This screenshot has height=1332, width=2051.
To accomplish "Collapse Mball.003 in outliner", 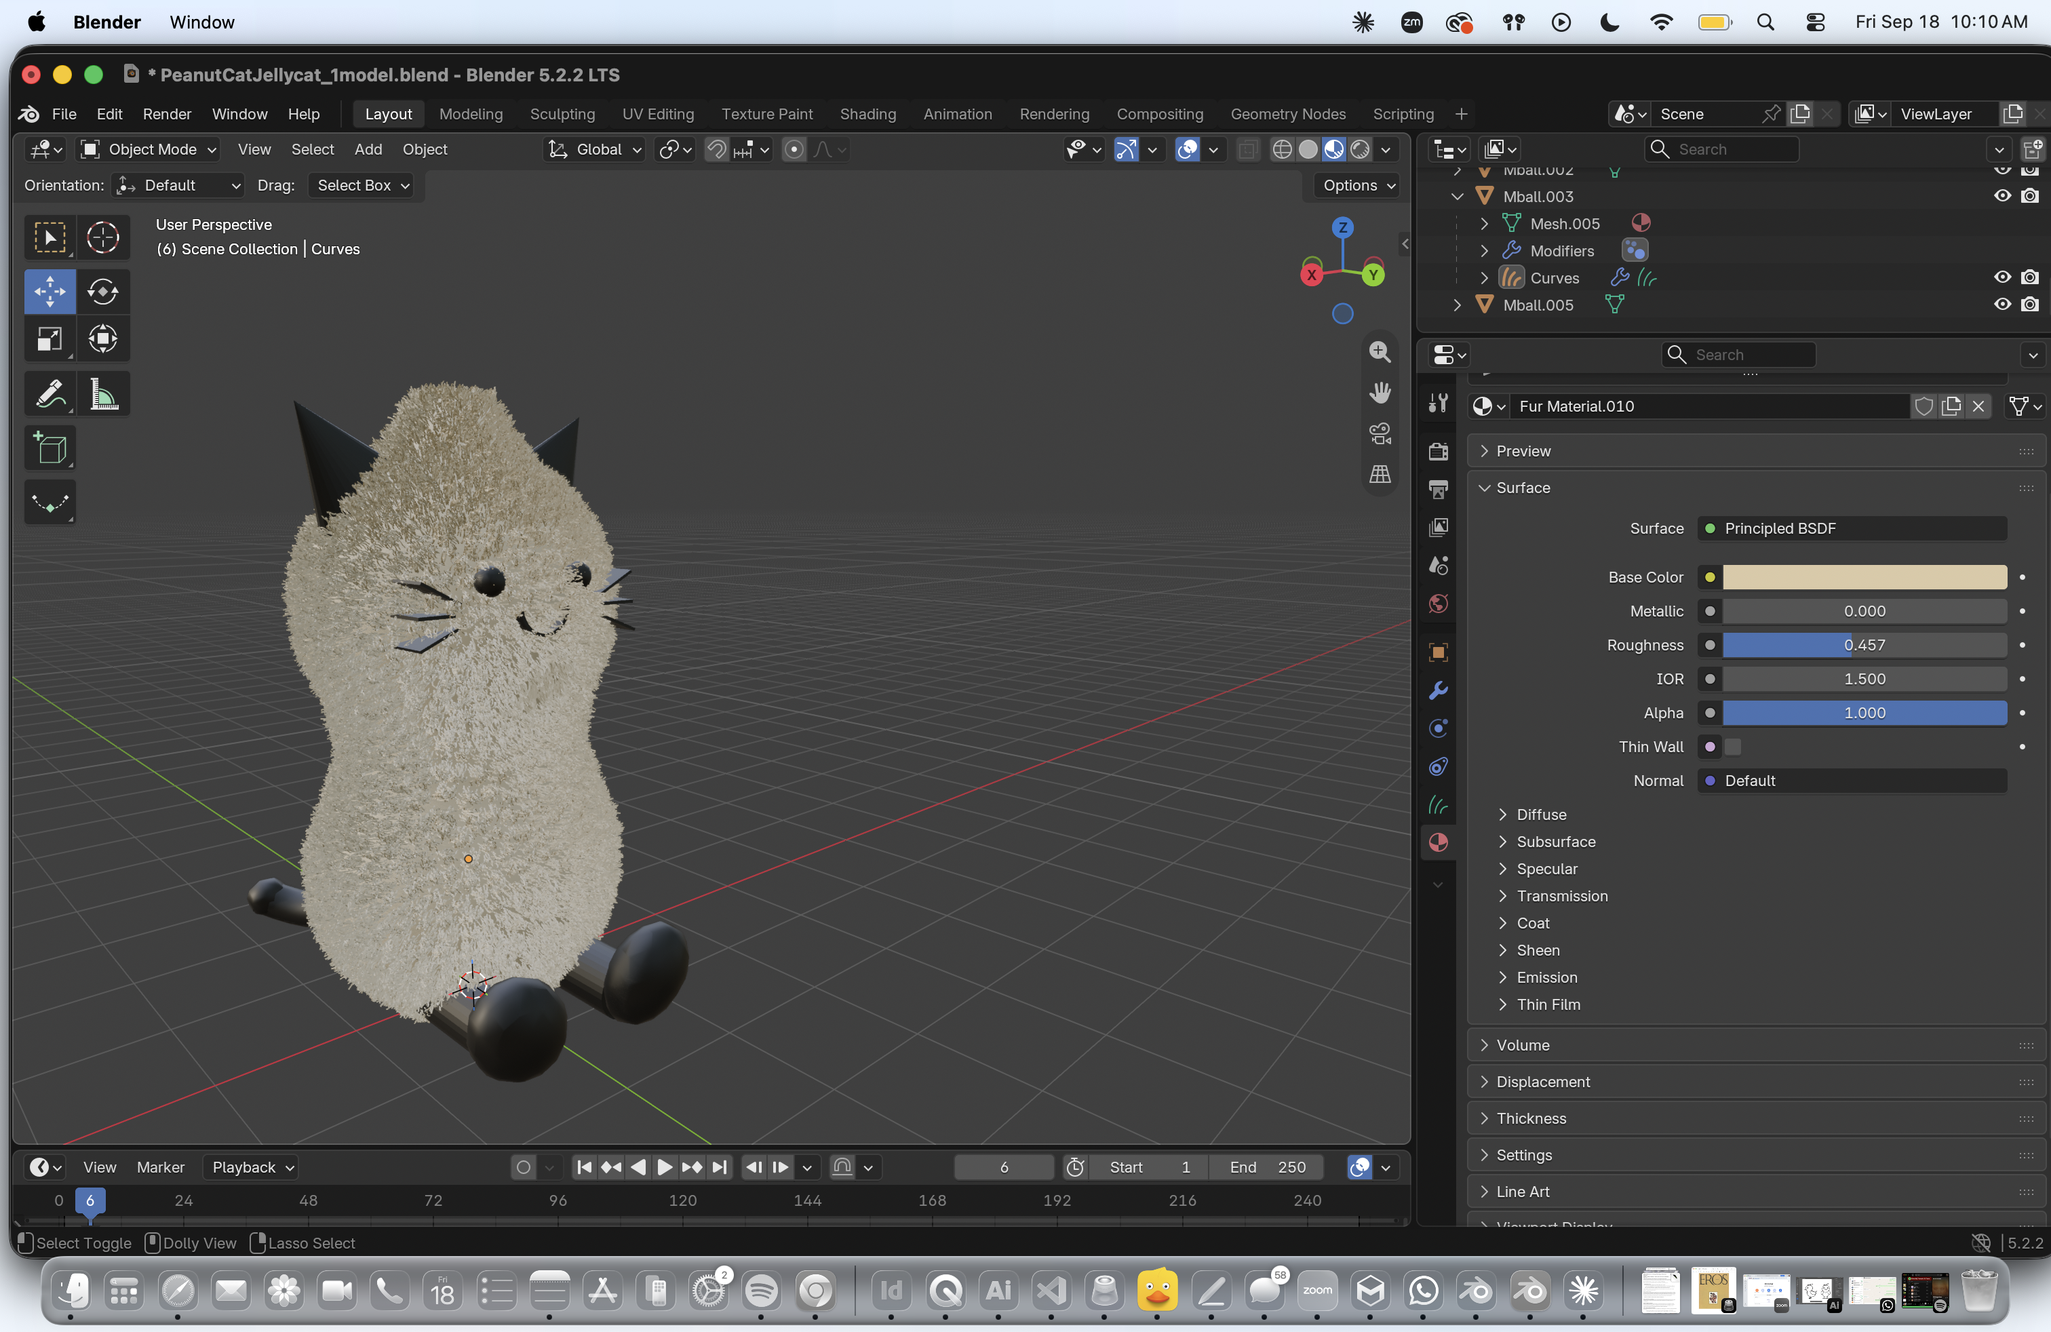I will pos(1458,197).
